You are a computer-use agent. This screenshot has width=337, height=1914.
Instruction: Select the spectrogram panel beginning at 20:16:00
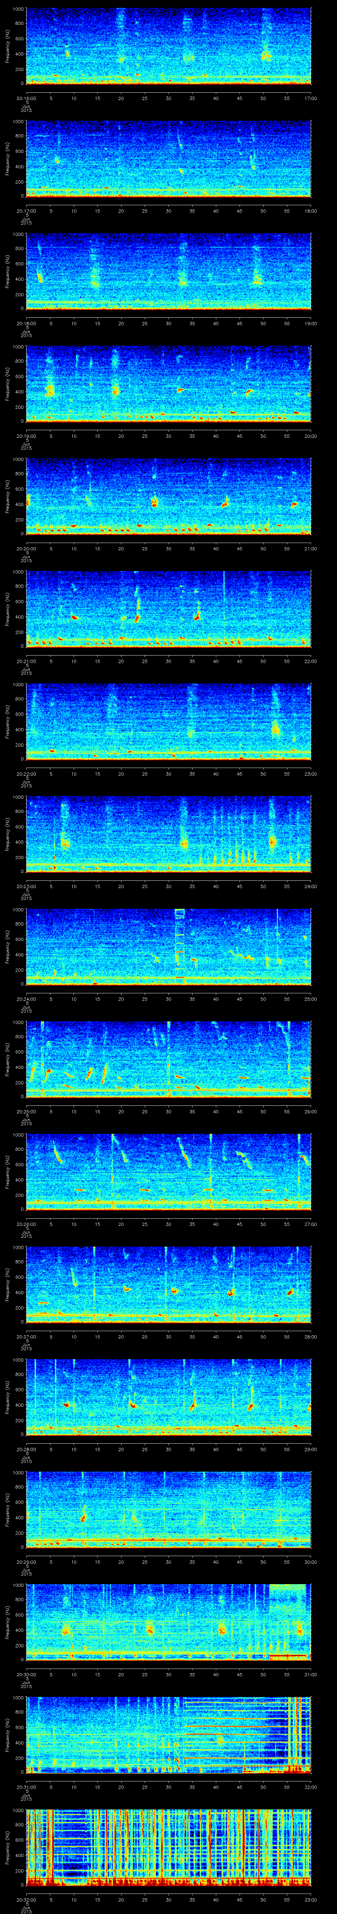pyautogui.click(x=169, y=47)
